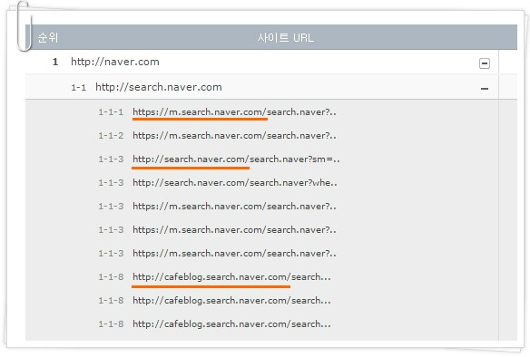Click the 순위 column header

coord(48,37)
